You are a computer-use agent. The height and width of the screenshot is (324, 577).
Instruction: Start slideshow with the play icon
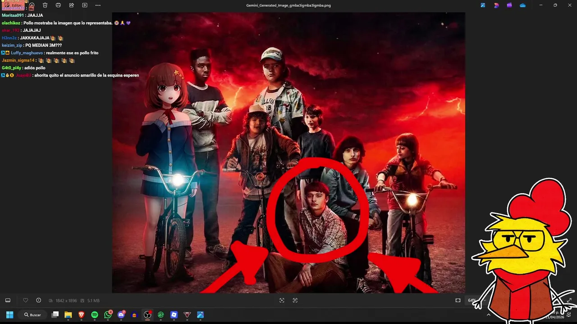85,5
